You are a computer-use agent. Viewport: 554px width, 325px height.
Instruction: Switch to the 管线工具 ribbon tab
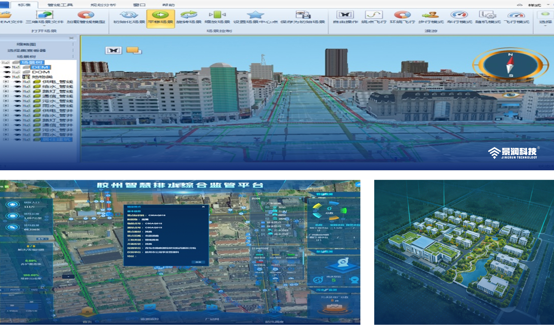pos(60,5)
